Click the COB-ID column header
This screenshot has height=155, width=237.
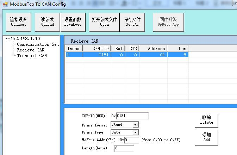[97, 49]
